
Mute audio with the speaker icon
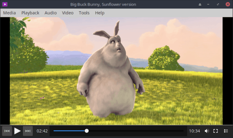pyautogui.click(x=207, y=131)
